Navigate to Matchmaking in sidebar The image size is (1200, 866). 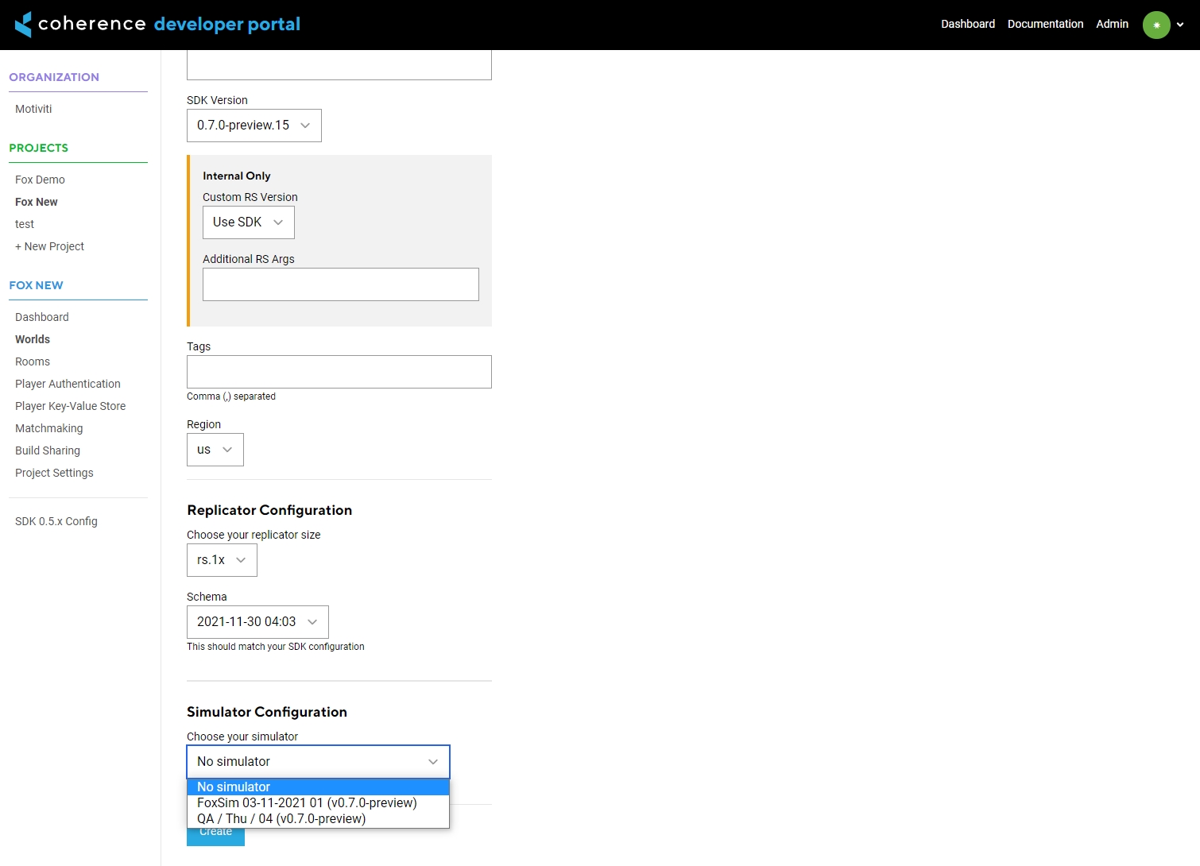(x=48, y=428)
